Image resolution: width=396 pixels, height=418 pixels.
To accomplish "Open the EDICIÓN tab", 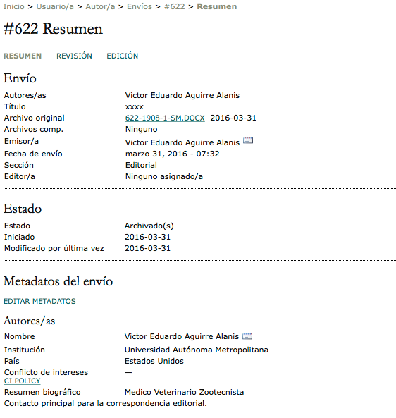I will click(123, 56).
